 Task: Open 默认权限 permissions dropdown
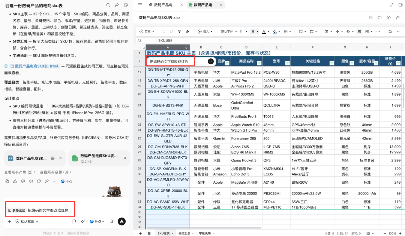click(x=27, y=221)
